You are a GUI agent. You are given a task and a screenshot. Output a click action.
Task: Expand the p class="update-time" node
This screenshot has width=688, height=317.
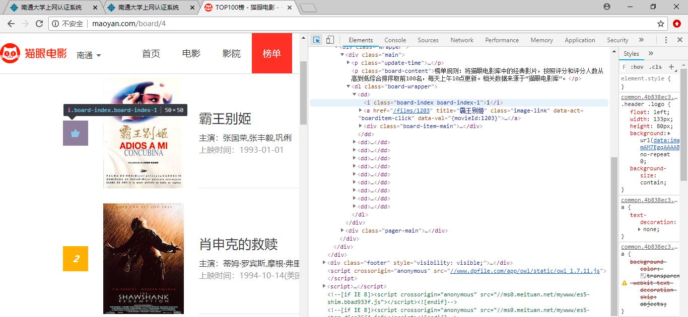tap(349, 63)
